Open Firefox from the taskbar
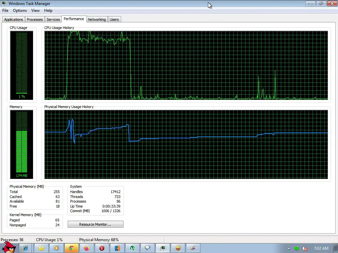The height and width of the screenshot is (253, 338). [87, 248]
